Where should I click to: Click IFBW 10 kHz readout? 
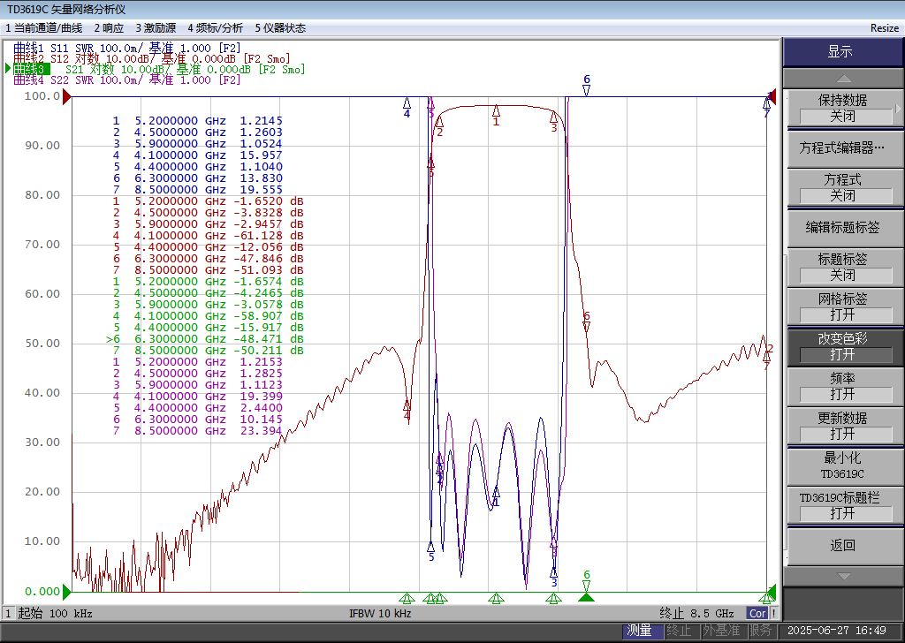click(x=380, y=613)
